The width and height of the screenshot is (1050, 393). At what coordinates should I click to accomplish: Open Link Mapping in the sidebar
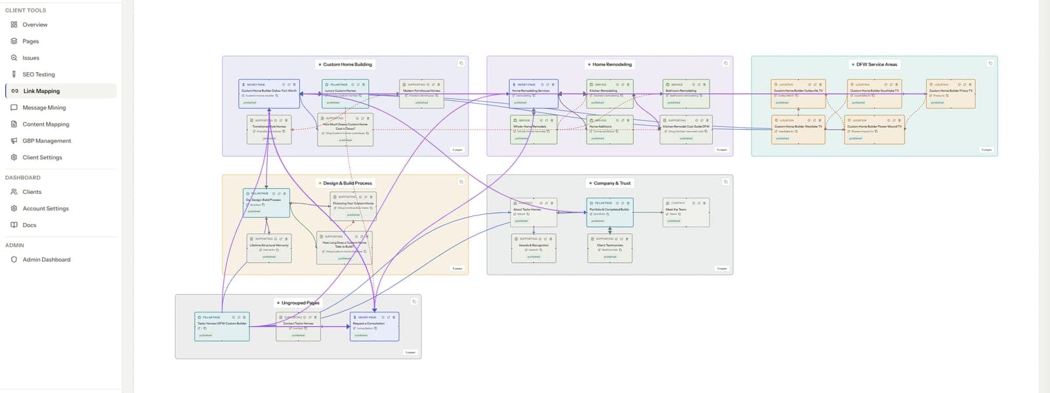61,91
